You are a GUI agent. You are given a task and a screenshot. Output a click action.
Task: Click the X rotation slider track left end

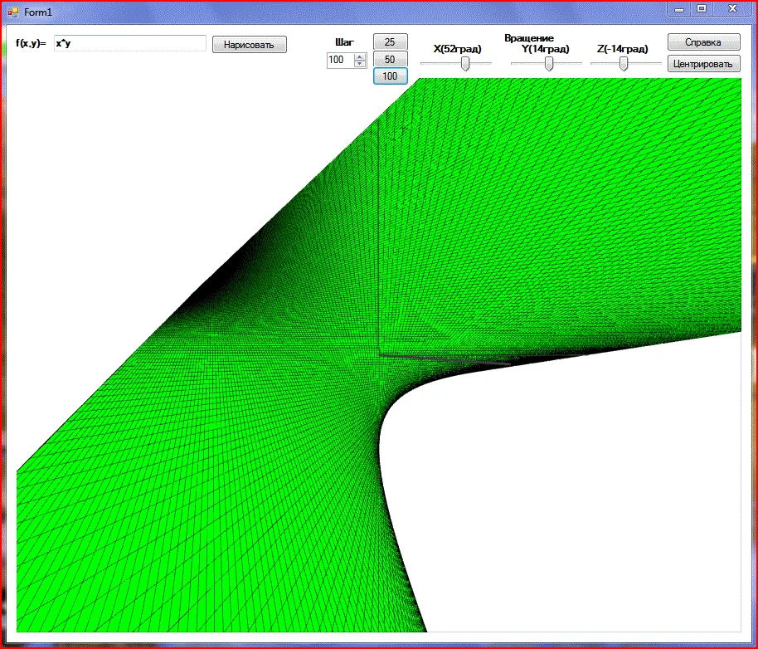pos(425,64)
